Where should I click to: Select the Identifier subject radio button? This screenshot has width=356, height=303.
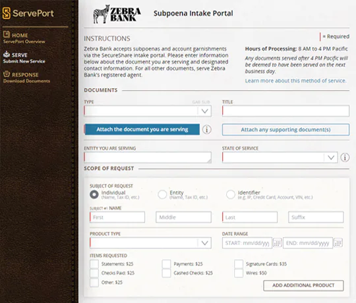[231, 194]
